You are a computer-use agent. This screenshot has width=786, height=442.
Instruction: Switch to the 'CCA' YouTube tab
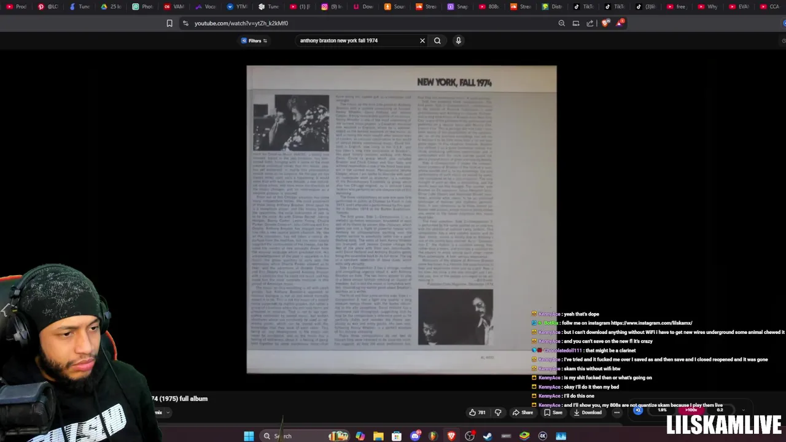770,7
